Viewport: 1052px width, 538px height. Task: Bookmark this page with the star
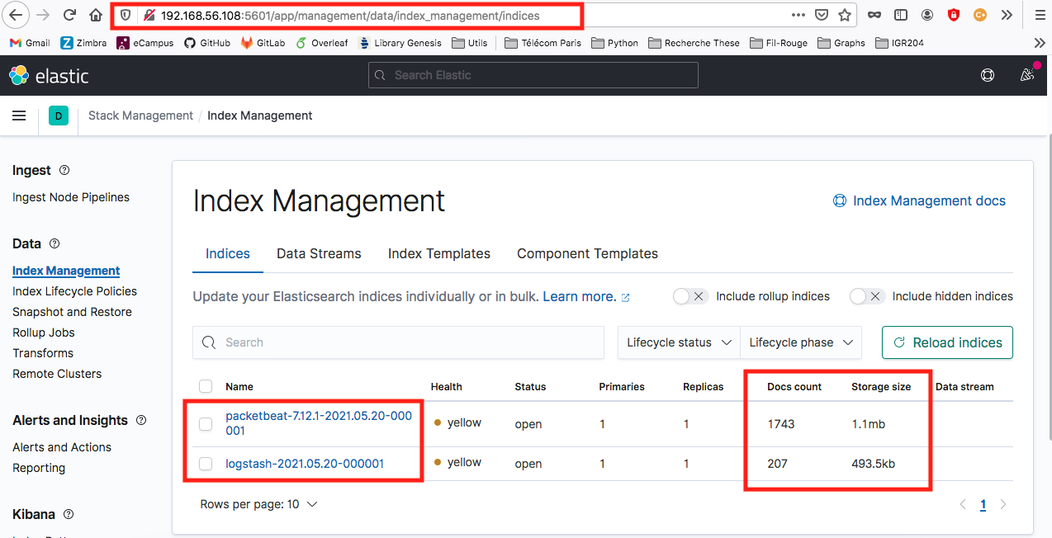[845, 15]
